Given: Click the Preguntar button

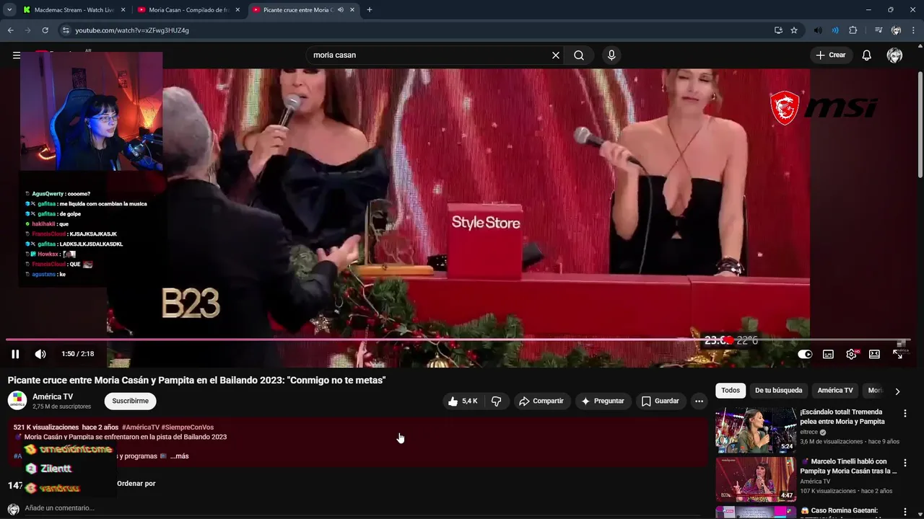Looking at the screenshot, I should (603, 401).
